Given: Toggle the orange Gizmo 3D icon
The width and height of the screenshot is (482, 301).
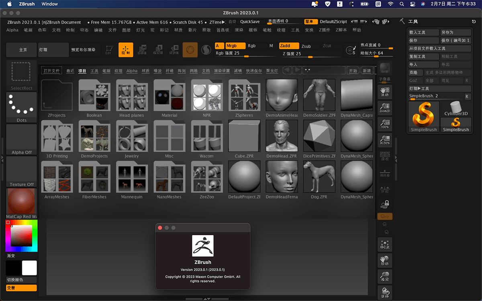Looking at the screenshot, I should click(x=190, y=50).
